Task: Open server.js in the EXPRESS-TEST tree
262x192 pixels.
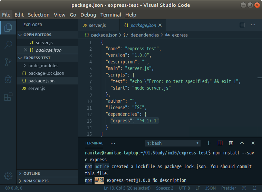Action: pos(47,88)
